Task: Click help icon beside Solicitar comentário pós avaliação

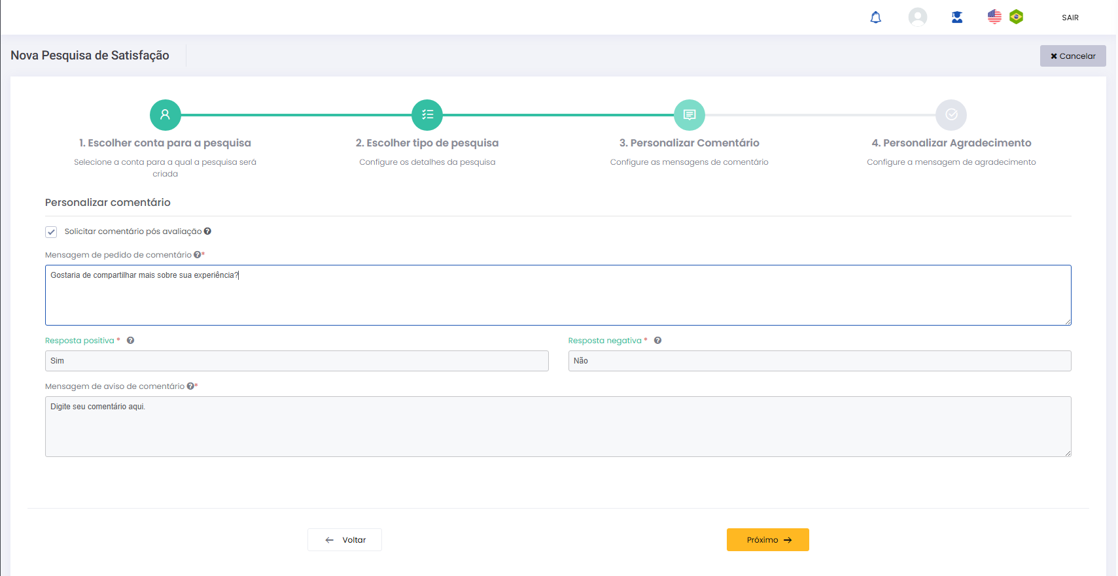Action: point(207,231)
